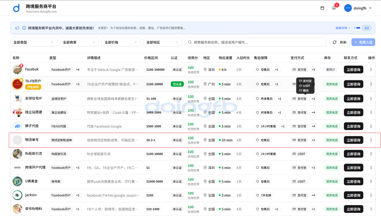Click the 免费入驻 button
Screen dimensions: 381x216
pyautogui.click(x=363, y=42)
